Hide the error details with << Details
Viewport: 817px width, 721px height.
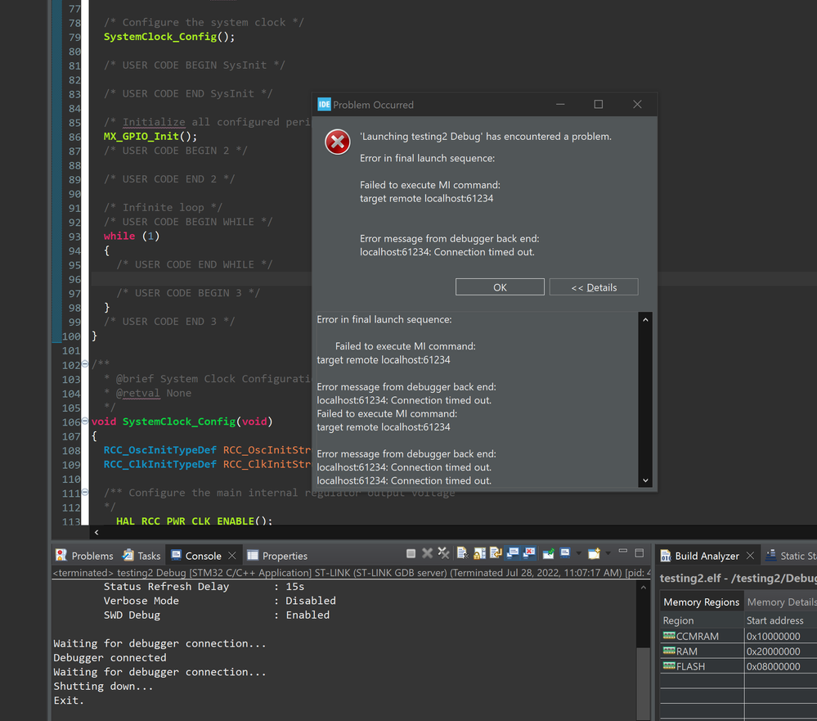coord(593,287)
